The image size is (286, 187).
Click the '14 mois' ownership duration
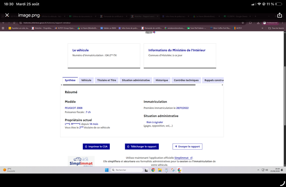coord(94,124)
